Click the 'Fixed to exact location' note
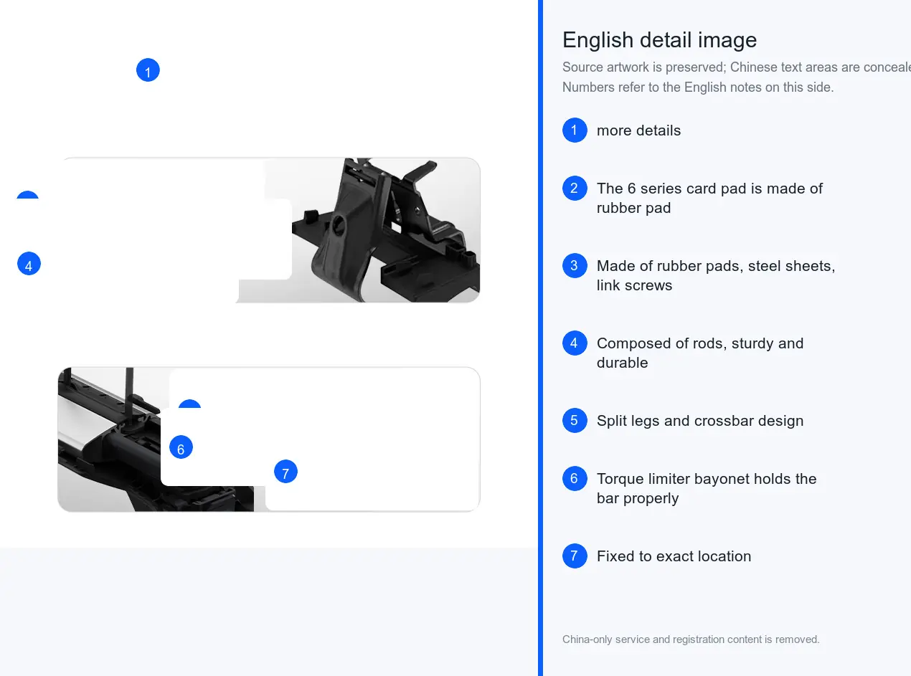The image size is (911, 676). [x=674, y=556]
